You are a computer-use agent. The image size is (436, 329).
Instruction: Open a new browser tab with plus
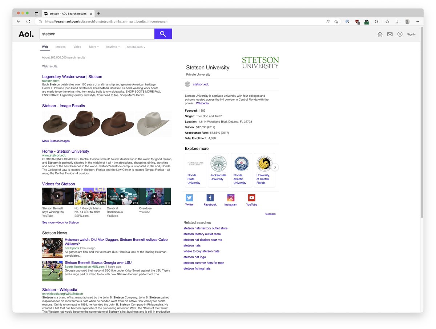[98, 13]
